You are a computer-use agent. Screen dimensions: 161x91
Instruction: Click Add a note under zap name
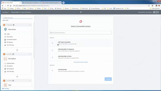point(6,20)
